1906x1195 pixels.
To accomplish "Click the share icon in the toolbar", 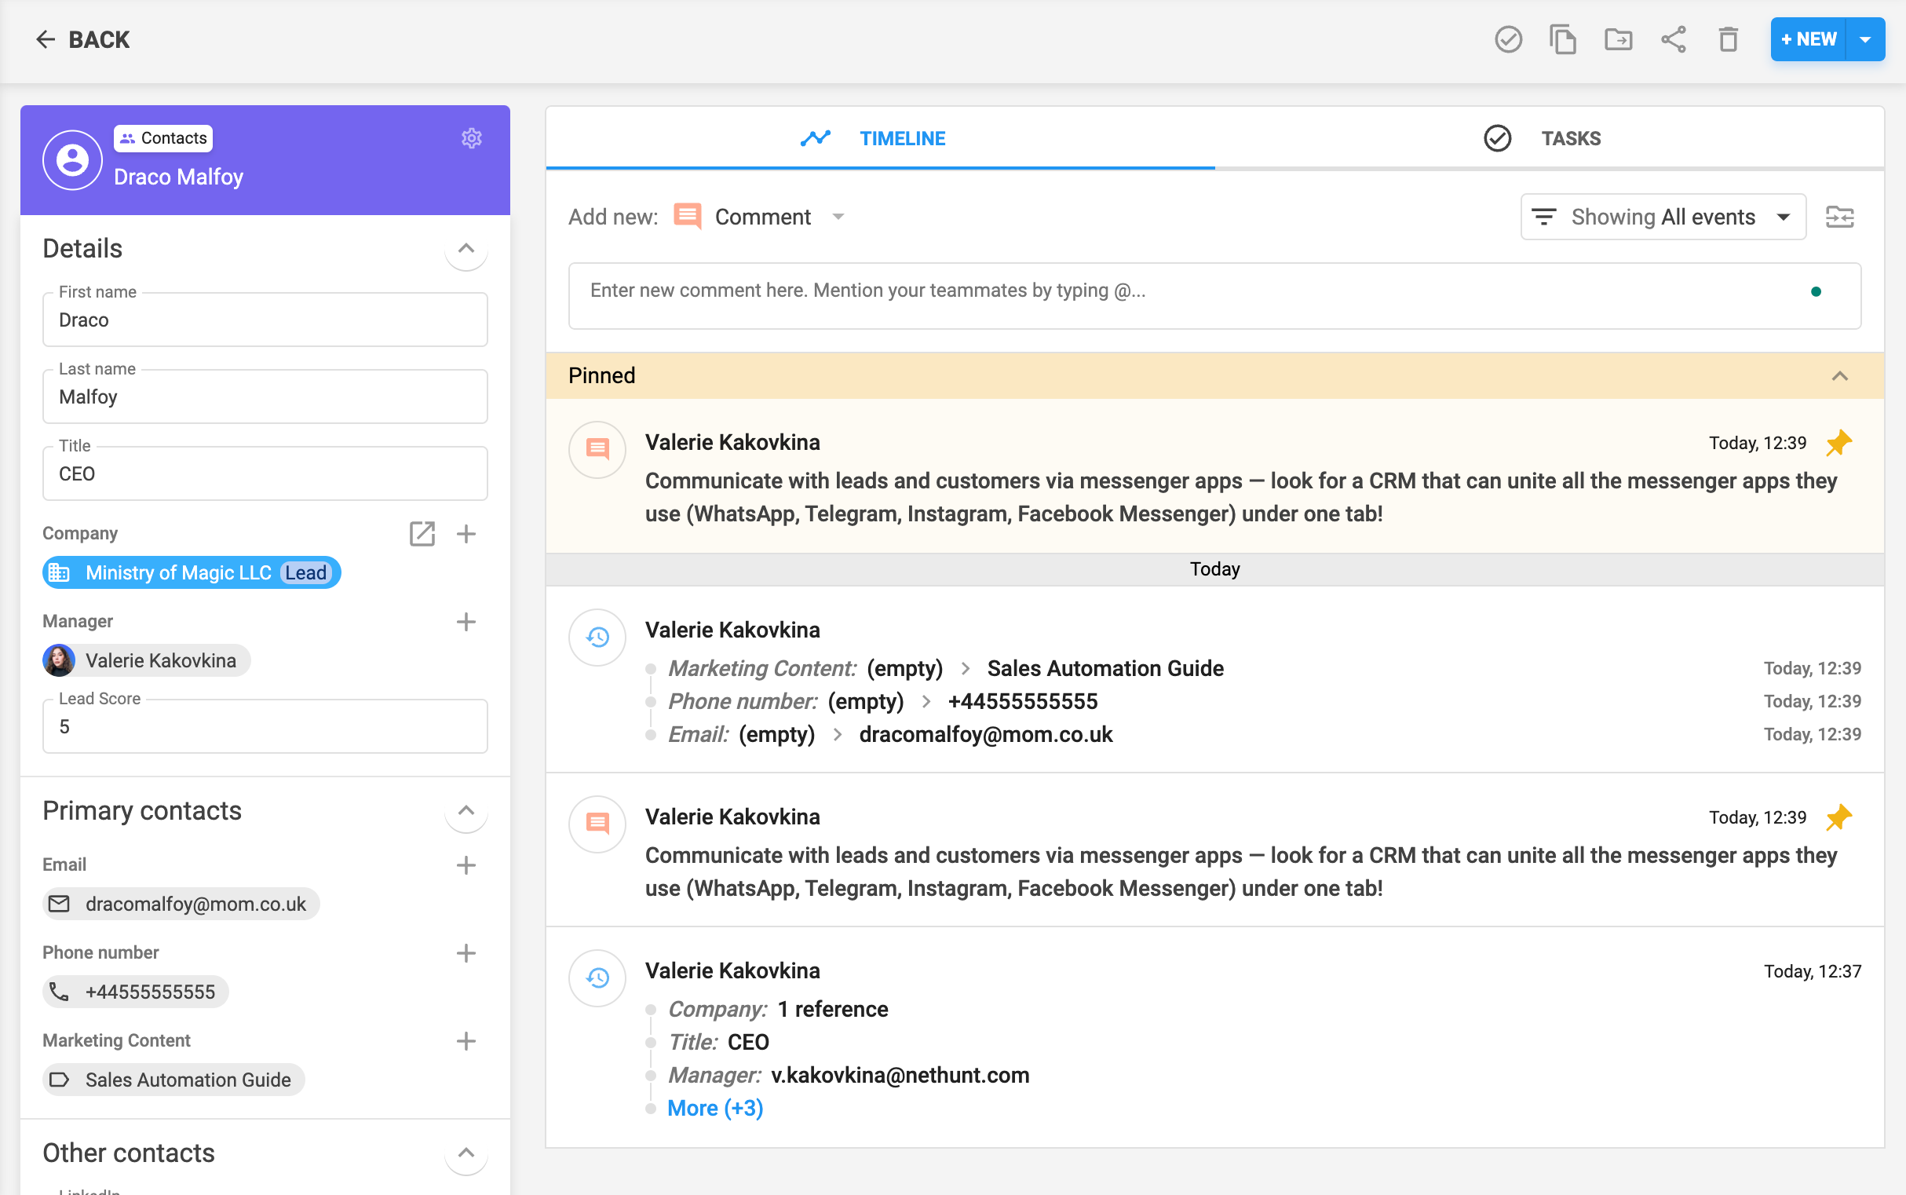I will coord(1674,38).
